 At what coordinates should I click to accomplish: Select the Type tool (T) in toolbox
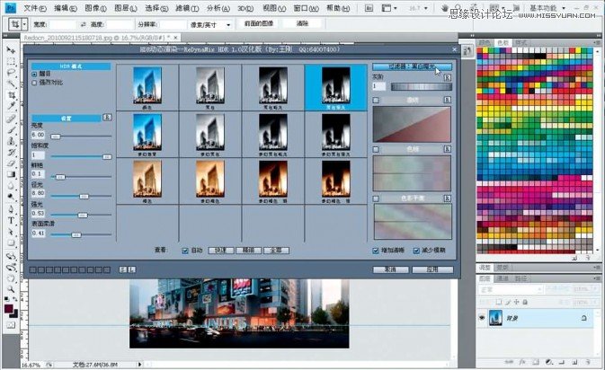pyautogui.click(x=11, y=220)
